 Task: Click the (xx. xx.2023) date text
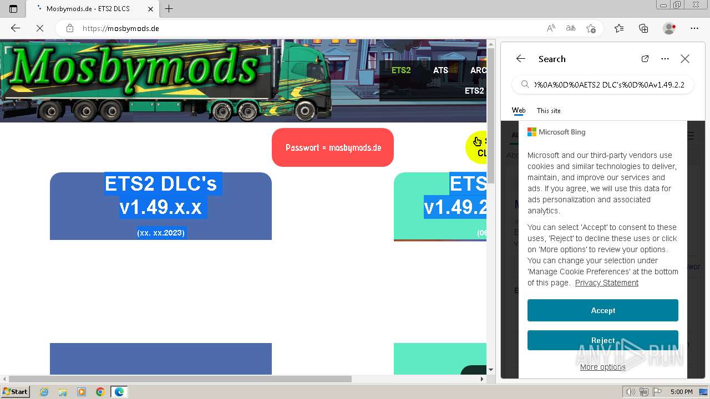click(161, 233)
